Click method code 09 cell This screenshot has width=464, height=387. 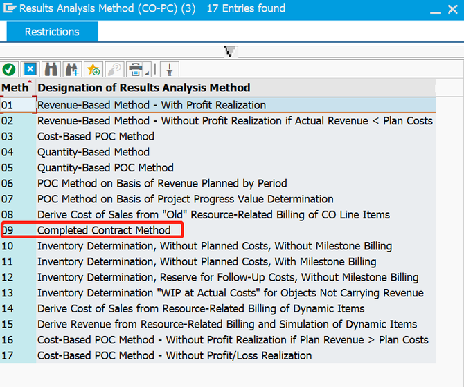click(18, 231)
